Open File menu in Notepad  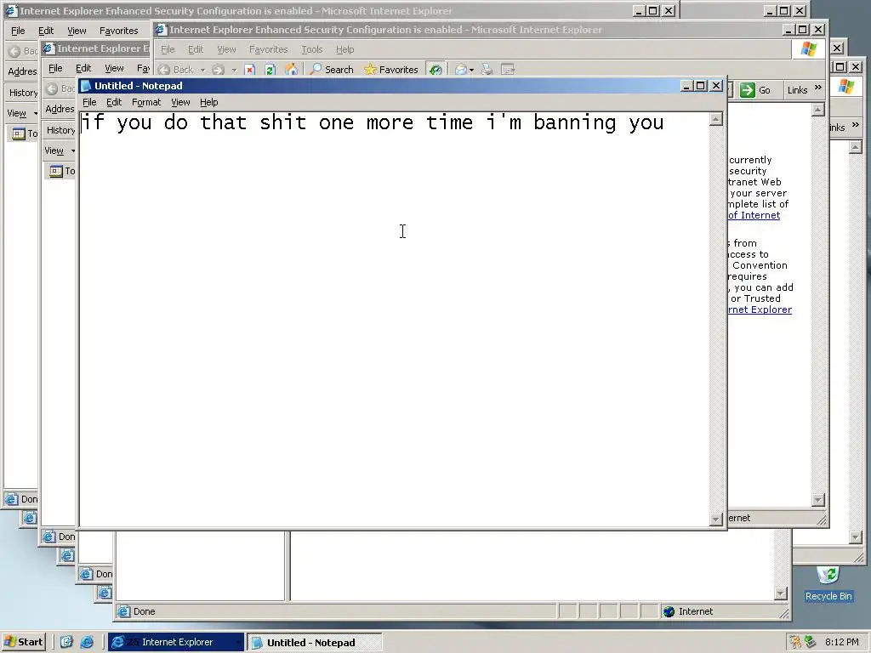point(89,102)
